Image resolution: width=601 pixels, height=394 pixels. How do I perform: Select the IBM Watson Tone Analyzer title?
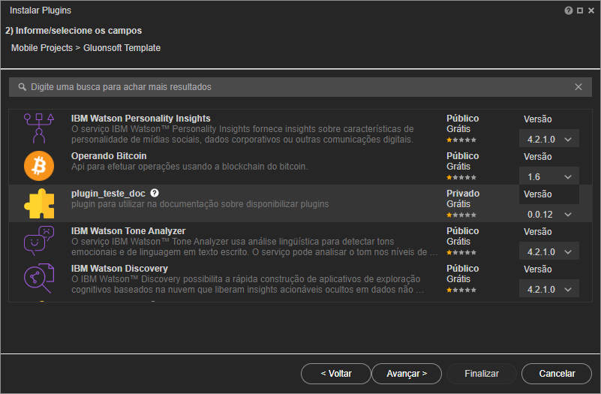pyautogui.click(x=128, y=231)
